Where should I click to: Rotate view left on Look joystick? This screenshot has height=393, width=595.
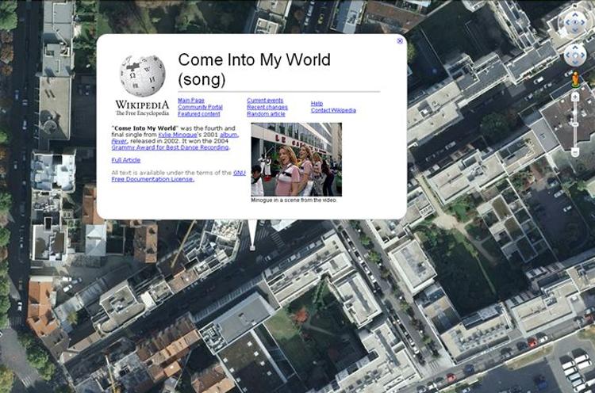[x=568, y=22]
